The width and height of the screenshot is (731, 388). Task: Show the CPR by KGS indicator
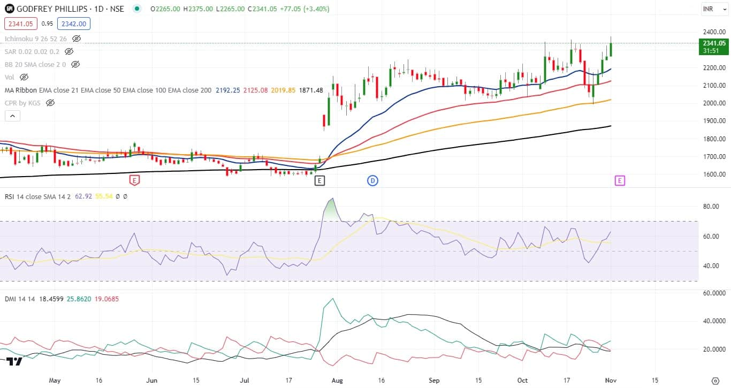[x=50, y=103]
